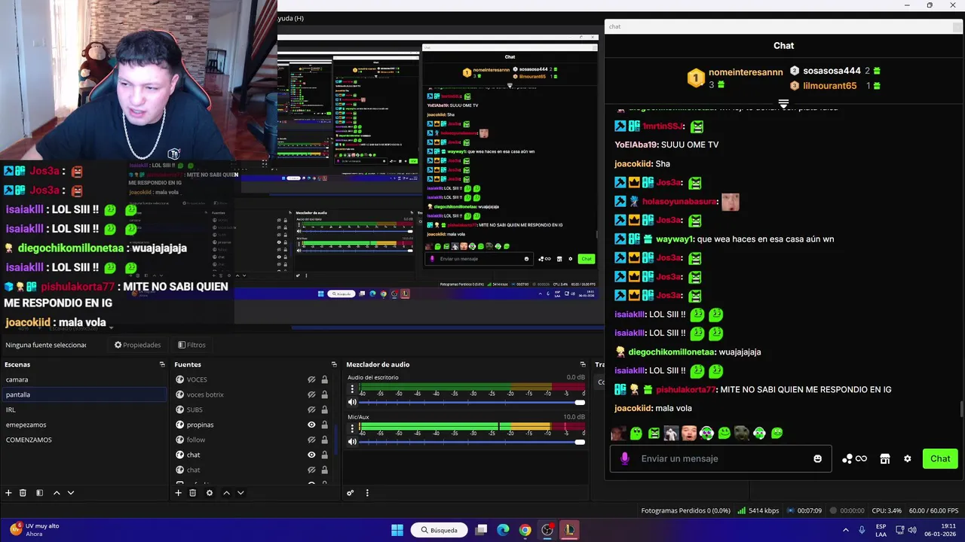Viewport: 965px width, 542px height.
Task: Remove the source using the Fuentes trash icon
Action: pyautogui.click(x=192, y=493)
